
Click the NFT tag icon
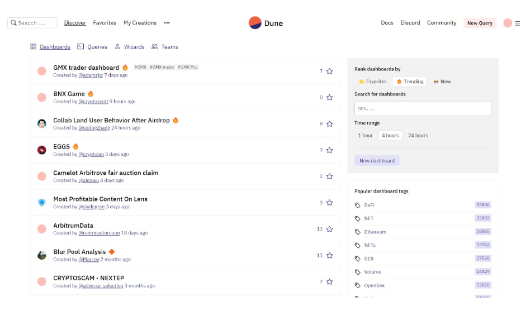[x=358, y=219]
